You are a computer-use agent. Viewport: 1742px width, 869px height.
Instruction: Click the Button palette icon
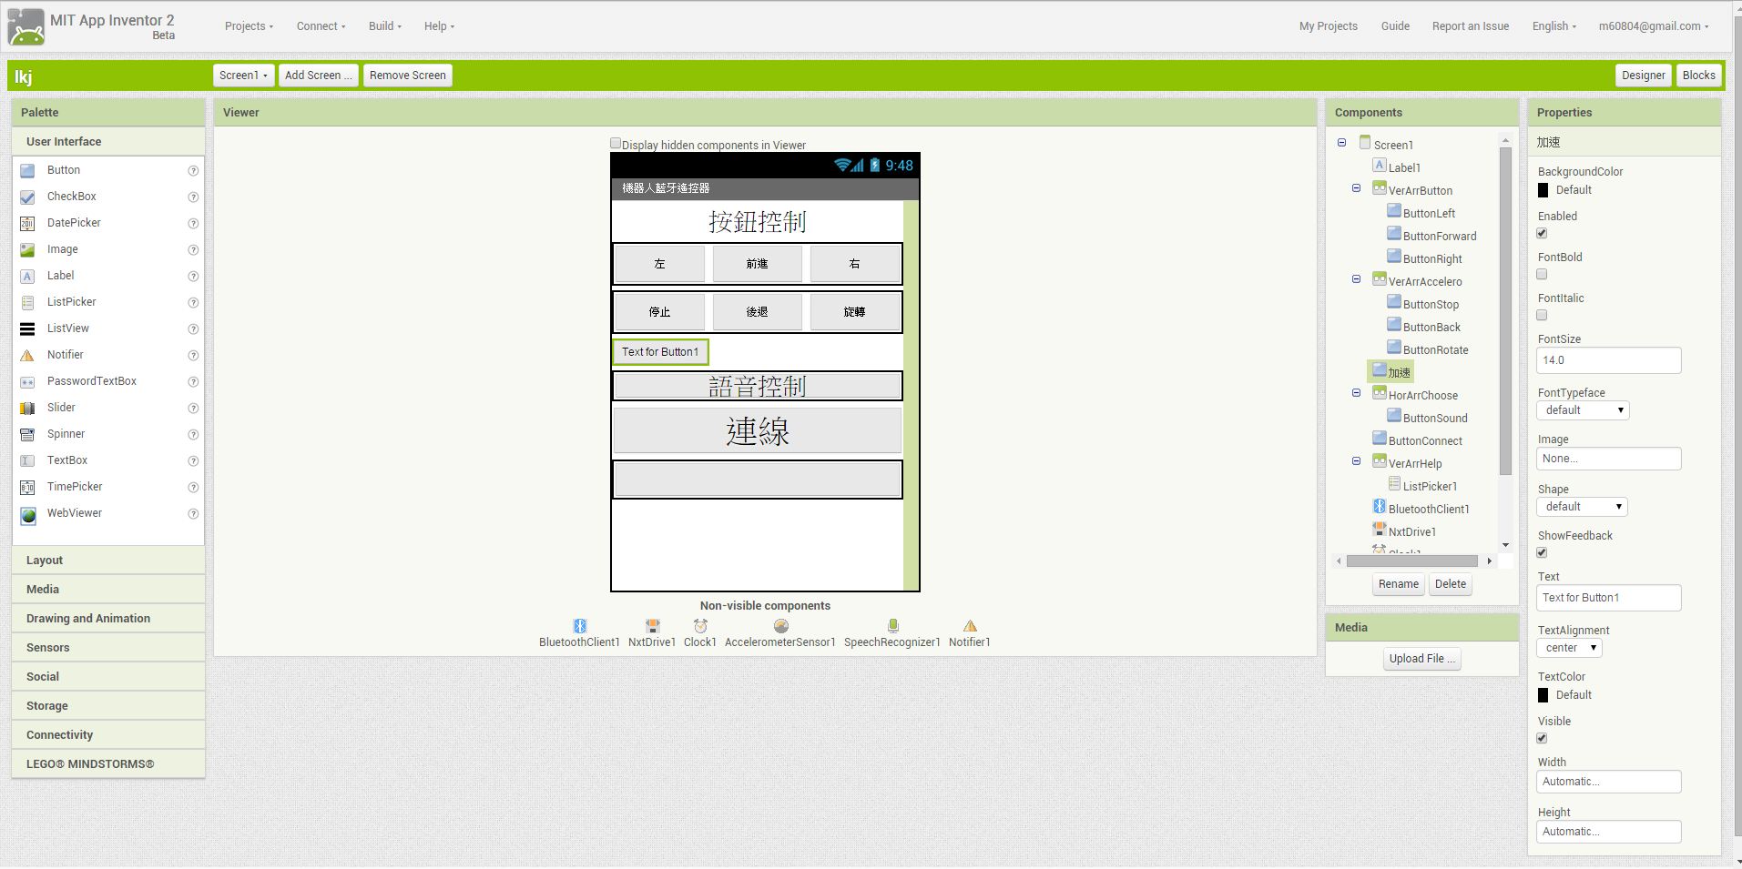pos(27,171)
